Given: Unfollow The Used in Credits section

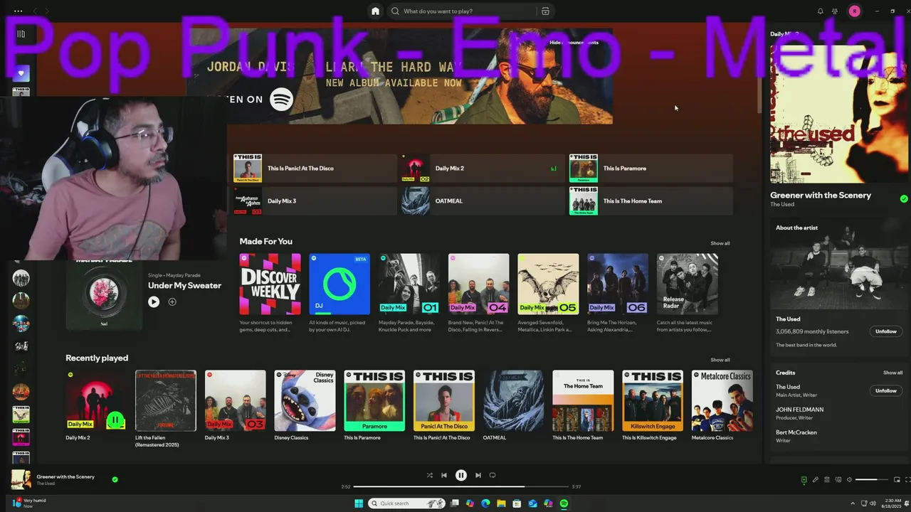Looking at the screenshot, I should (x=886, y=390).
